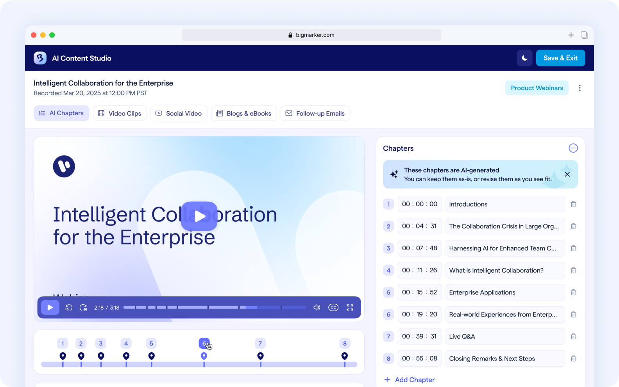Delete the Live Q&A chapter
619x387 pixels.
[x=573, y=337]
